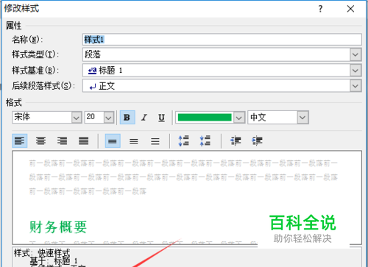Justify paragraph text on both sides
Screen dimensions: 368x267
pyautogui.click(x=84, y=140)
